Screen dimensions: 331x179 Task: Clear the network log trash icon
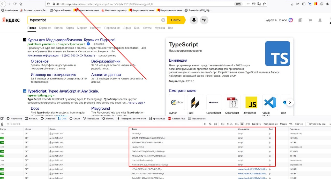tap(2, 124)
